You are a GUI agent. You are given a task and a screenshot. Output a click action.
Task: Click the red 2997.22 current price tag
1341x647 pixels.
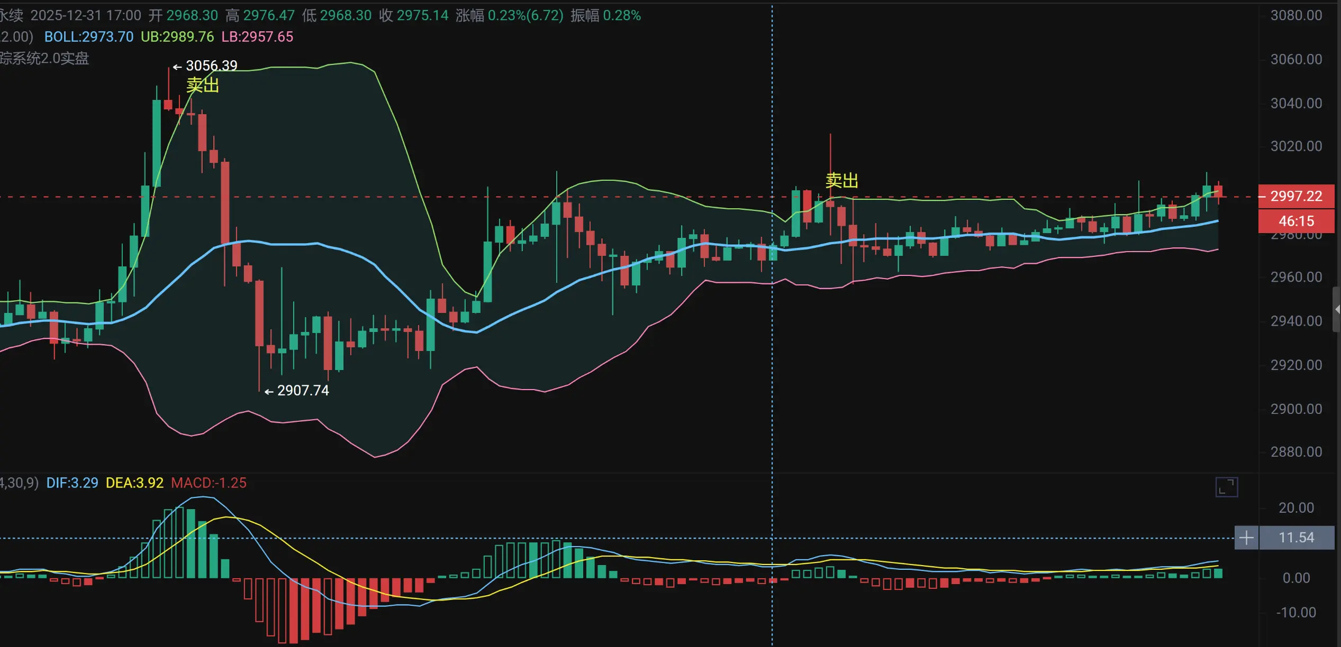(x=1295, y=196)
